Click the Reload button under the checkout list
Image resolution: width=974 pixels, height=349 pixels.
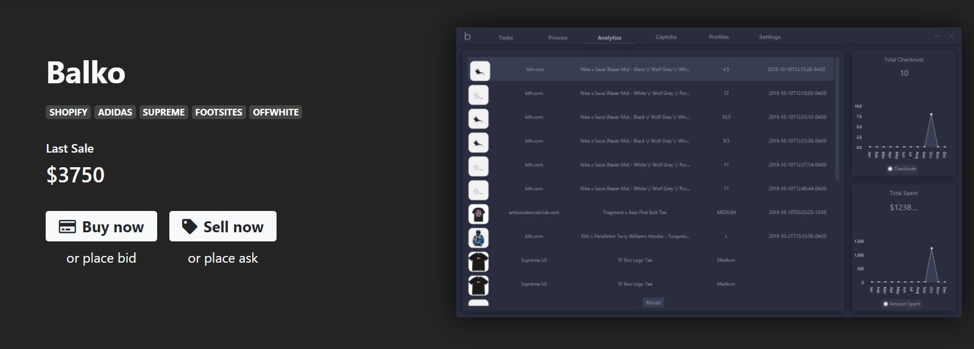(653, 303)
